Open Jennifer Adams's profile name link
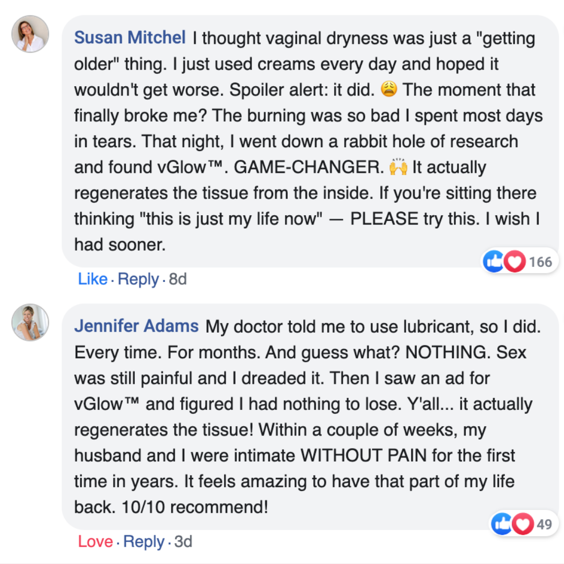This screenshot has height=564, width=564. click(x=136, y=326)
